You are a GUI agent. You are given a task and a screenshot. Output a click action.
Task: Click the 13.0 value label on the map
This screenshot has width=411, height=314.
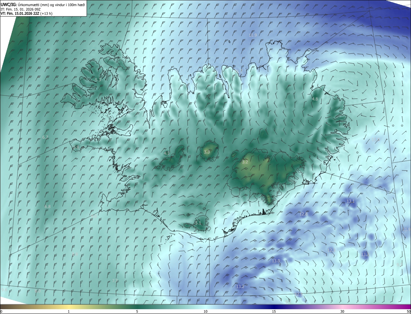(276, 261)
